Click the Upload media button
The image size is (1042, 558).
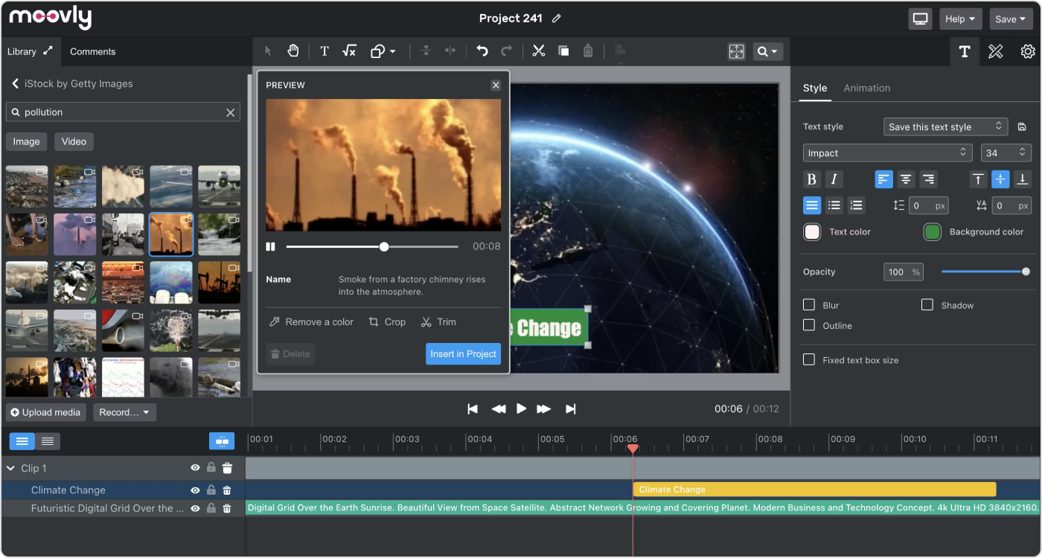tap(45, 411)
